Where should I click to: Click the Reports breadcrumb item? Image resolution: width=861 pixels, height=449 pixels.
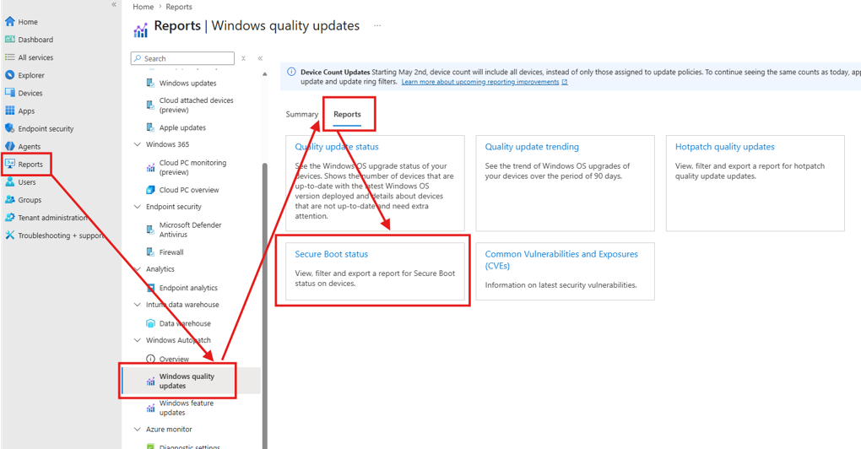179,7
